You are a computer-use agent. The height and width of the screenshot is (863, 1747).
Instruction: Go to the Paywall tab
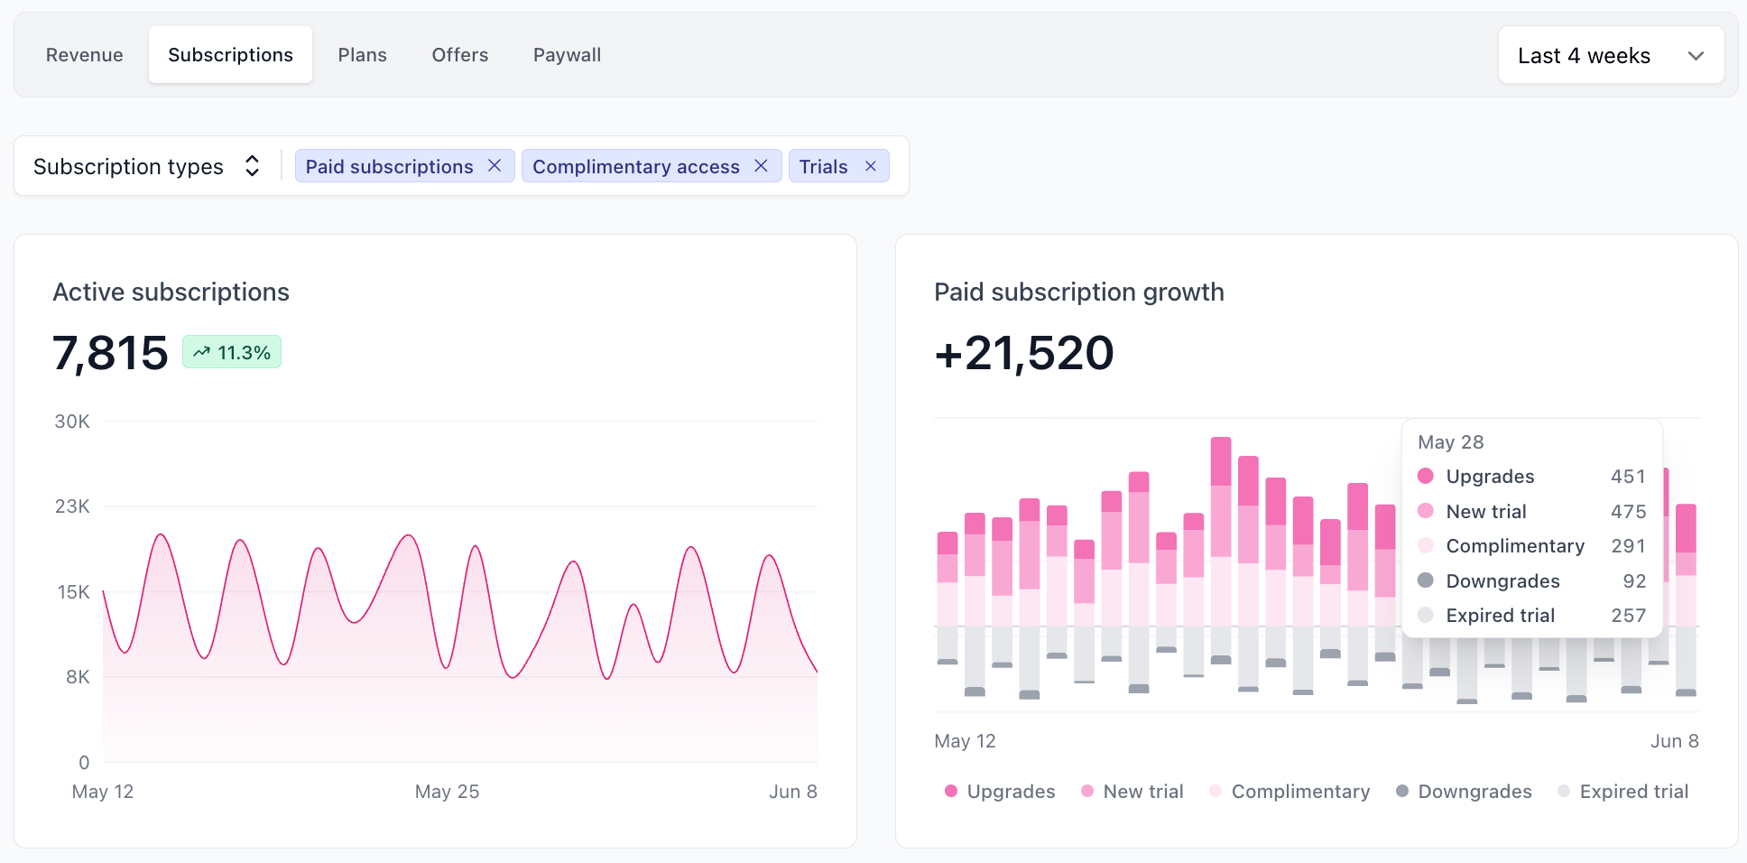567,55
